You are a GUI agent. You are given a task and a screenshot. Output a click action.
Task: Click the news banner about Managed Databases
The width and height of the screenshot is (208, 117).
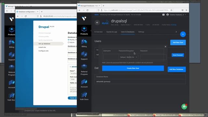118,15
